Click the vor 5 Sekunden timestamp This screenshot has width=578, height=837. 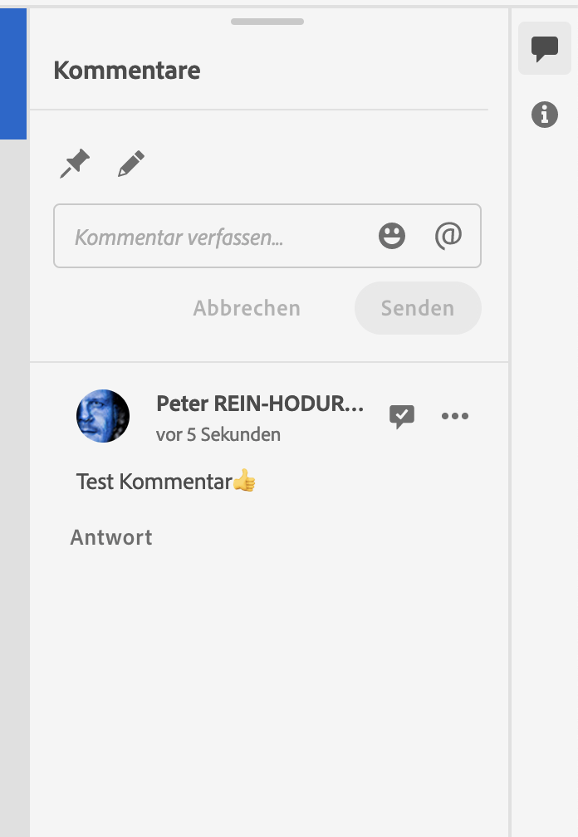pos(218,434)
